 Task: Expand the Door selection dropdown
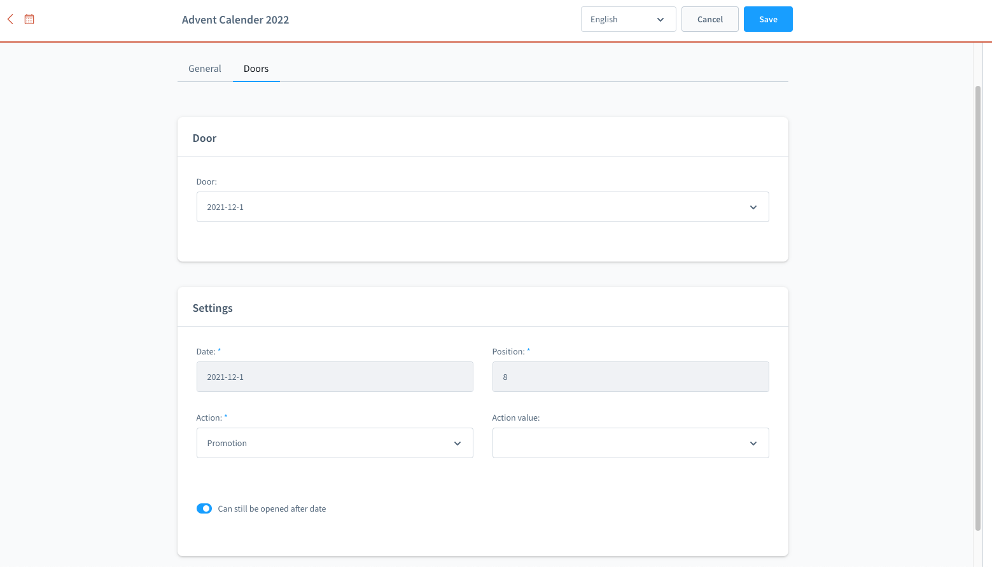click(x=483, y=207)
